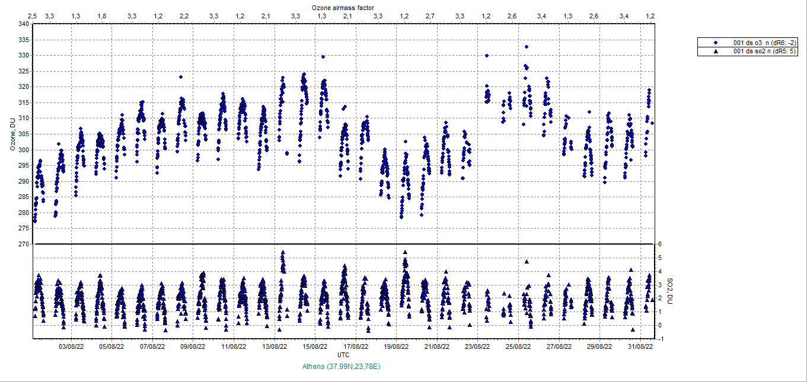807x382 pixels.
Task: Click the 1,8 airmass factor label
Action: click(102, 15)
